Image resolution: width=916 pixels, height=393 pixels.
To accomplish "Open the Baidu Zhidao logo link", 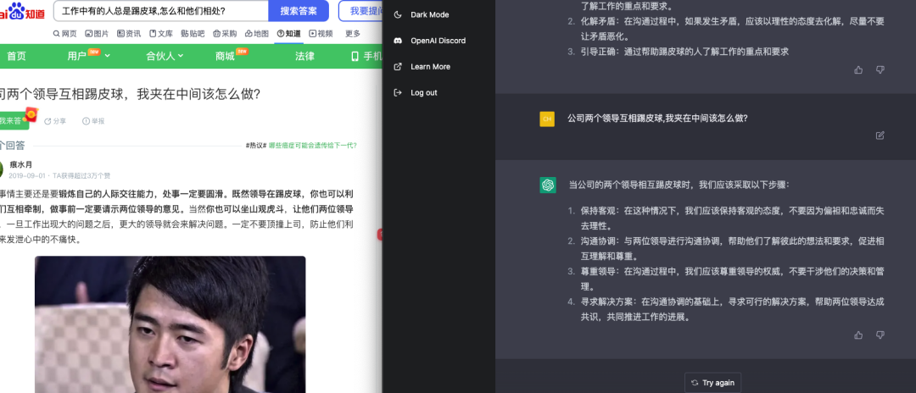I will coord(22,10).
